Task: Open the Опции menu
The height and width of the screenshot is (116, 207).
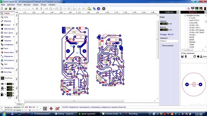Action: pyautogui.click(x=43, y=5)
